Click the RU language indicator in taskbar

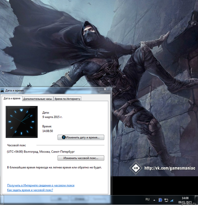tap(148, 199)
